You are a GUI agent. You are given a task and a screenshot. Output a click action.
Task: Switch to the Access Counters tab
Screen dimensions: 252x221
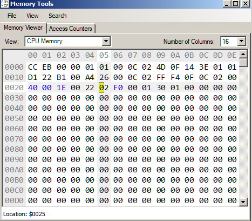[71, 29]
